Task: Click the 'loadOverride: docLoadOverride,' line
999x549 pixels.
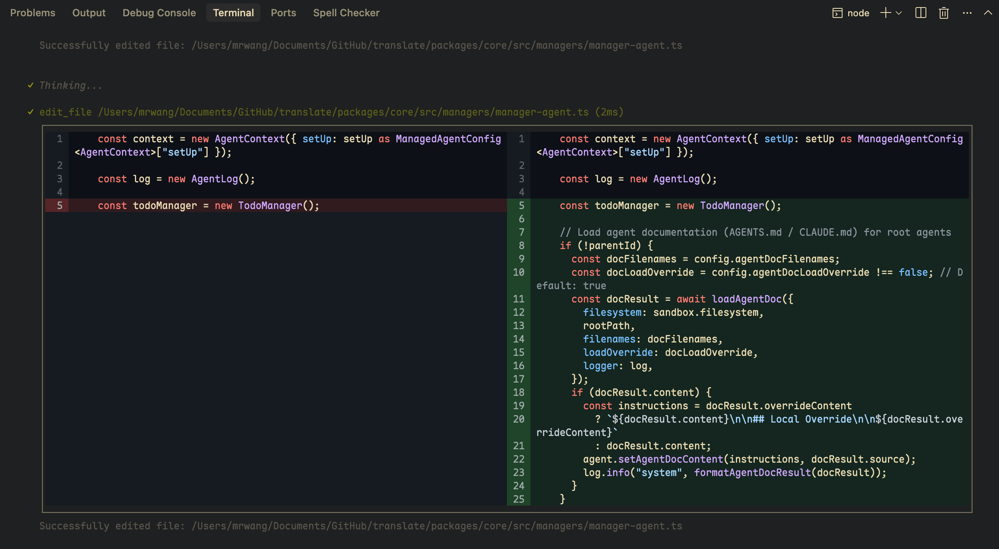Action: click(x=670, y=353)
